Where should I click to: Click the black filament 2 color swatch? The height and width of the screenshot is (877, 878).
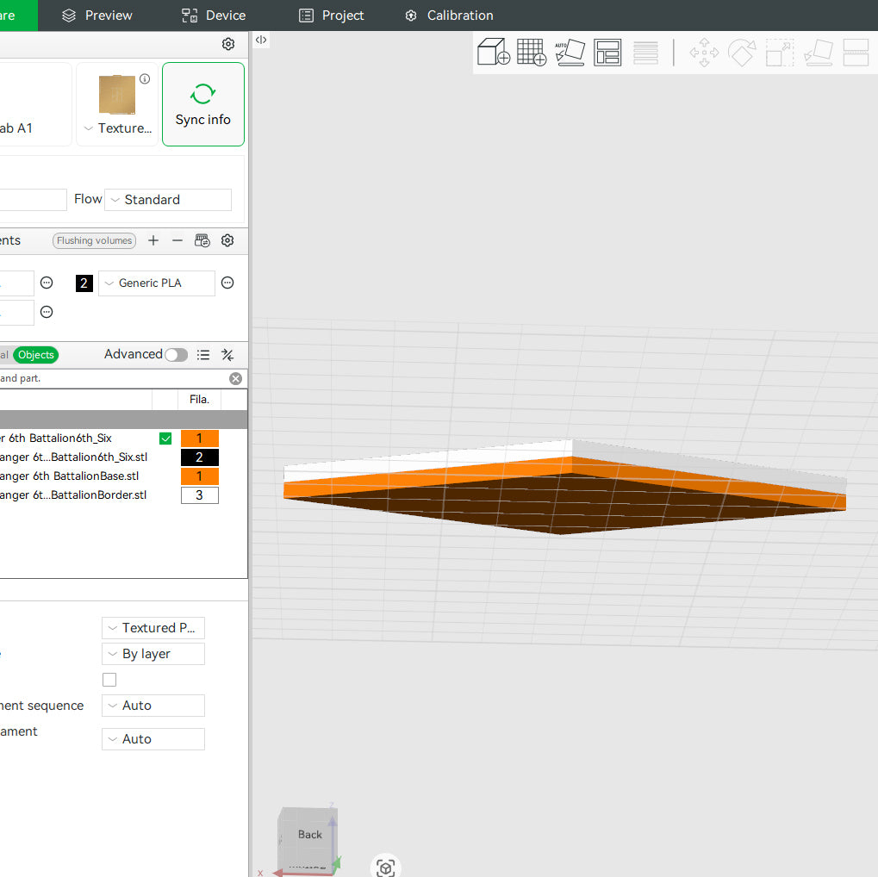pos(84,283)
